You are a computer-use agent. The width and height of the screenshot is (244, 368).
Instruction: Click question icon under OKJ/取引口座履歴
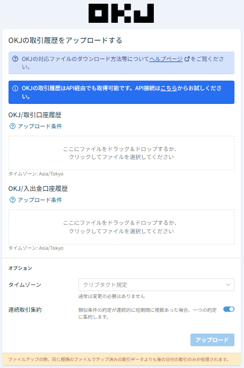tap(12, 126)
